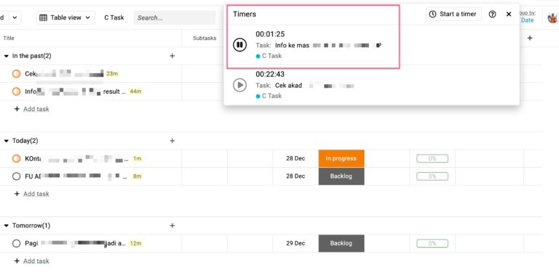Click the 1m time badge
This screenshot has height=273, width=559.
(x=138, y=158)
